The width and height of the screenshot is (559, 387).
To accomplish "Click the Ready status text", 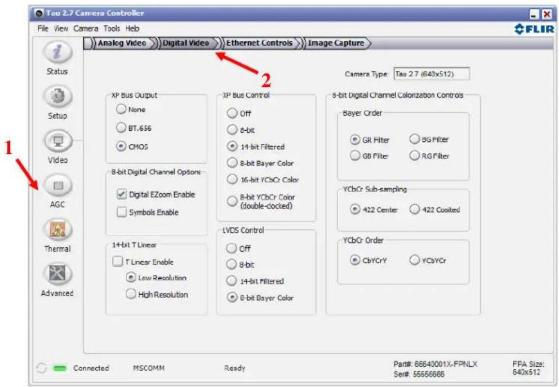I will (x=234, y=368).
